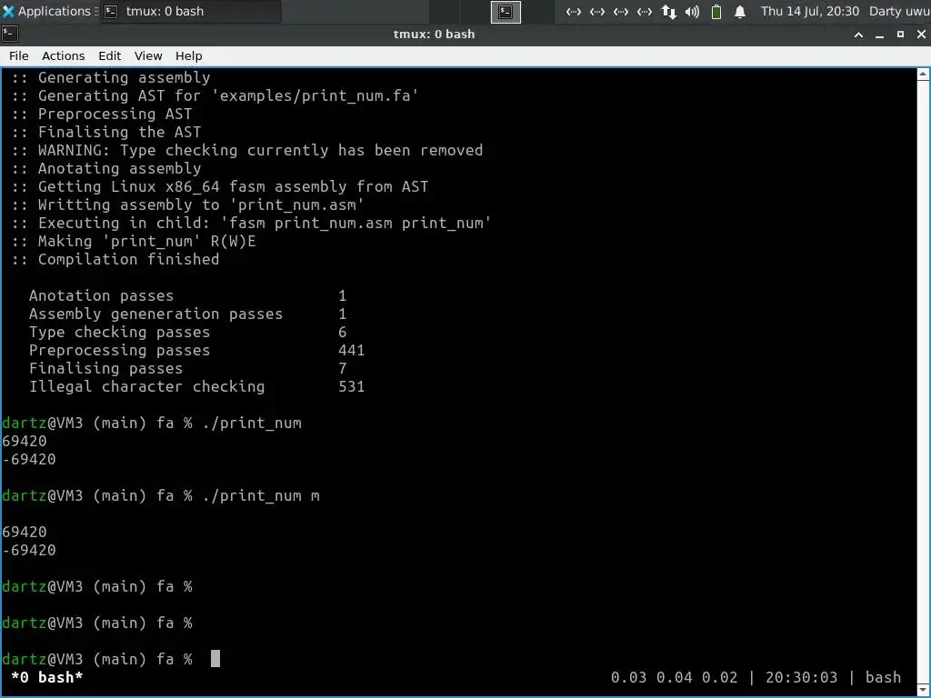Click the '*0 bash*' tmux window label
The height and width of the screenshot is (698, 931).
click(x=47, y=677)
